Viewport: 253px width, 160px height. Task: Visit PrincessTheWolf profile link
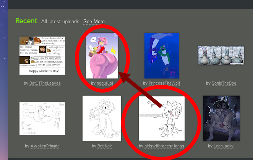coord(164,83)
